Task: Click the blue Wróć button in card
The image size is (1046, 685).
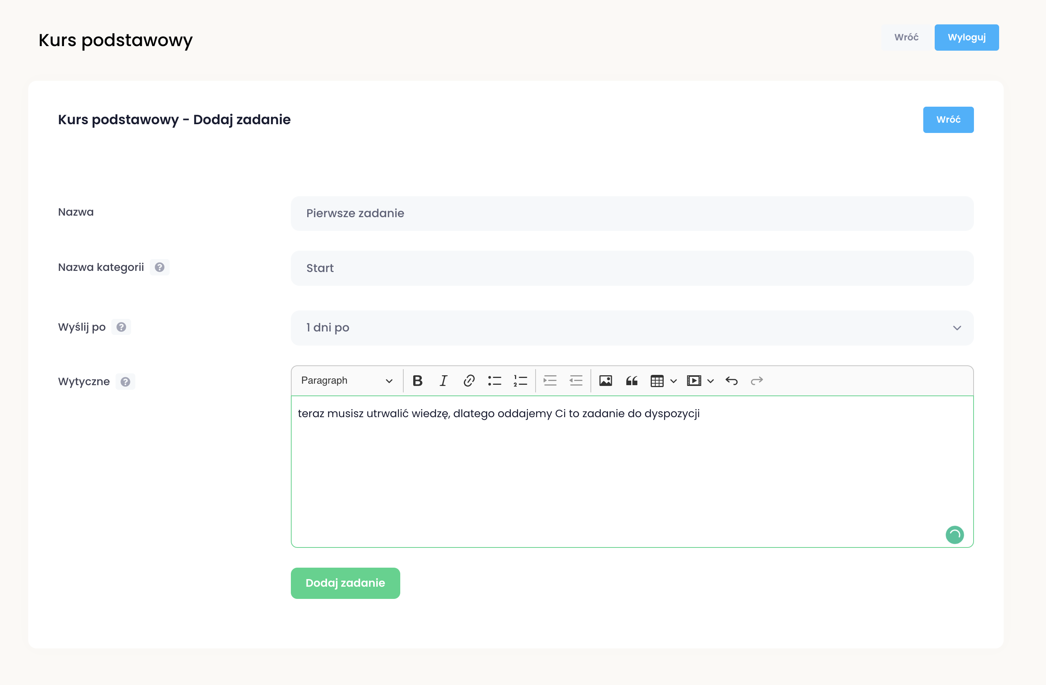Action: (x=948, y=120)
